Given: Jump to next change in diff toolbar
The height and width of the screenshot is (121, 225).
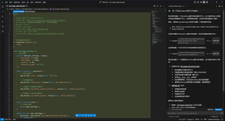Looking at the screenshot, I should click(88, 116).
